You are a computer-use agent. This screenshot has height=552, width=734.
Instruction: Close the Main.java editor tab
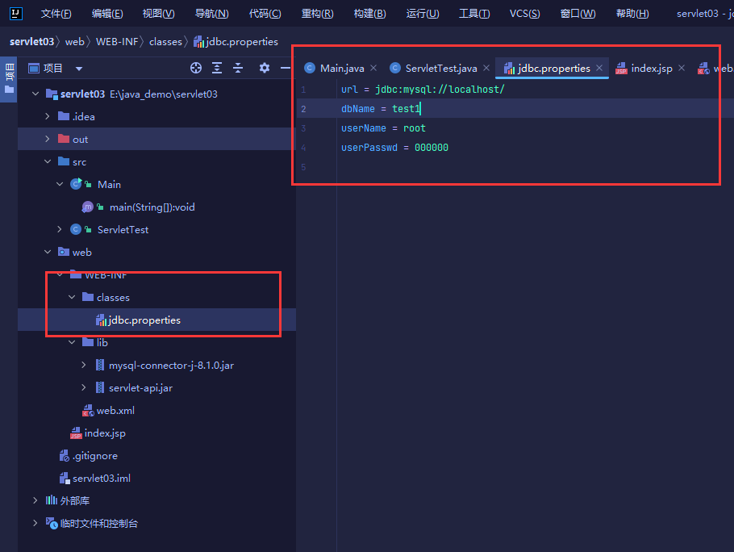tap(373, 68)
